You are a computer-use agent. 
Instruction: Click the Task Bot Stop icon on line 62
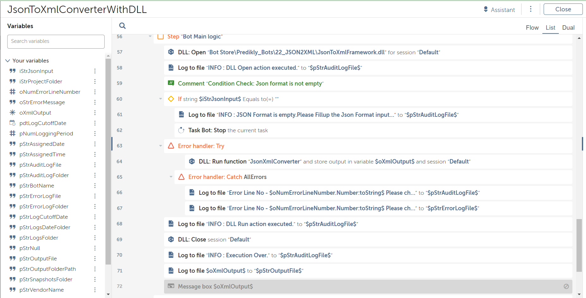[181, 130]
